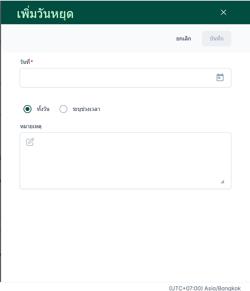The width and height of the screenshot is (250, 291).
Task: Choose the ระบุช่วงเวลา radio circle
Action: coord(64,109)
